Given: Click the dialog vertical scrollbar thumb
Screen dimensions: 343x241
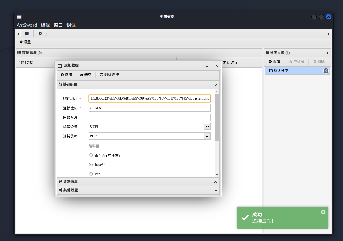Looking at the screenshot, I should [217, 118].
